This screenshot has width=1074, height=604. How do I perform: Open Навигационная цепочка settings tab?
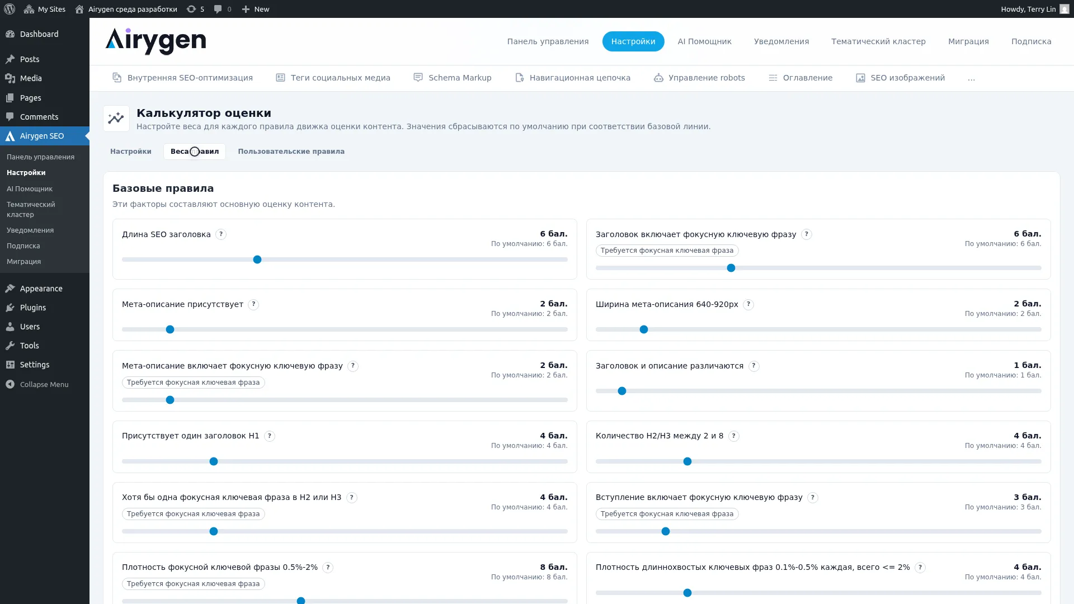pos(573,78)
